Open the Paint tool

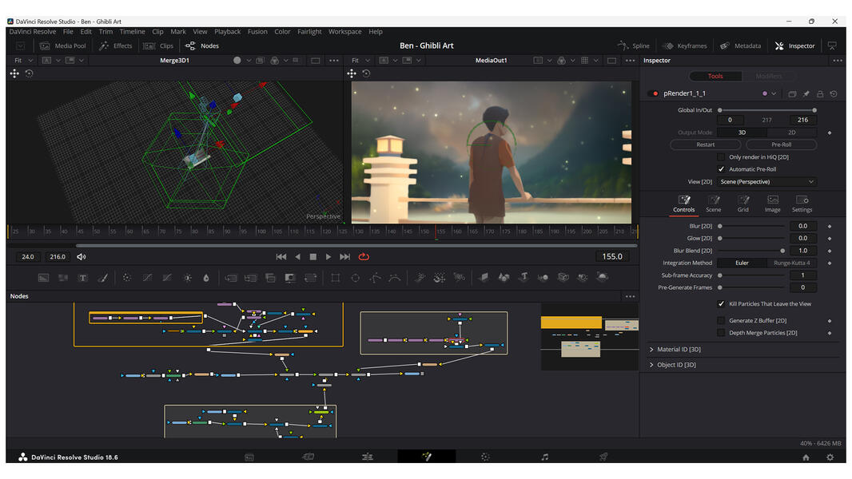[x=102, y=278]
